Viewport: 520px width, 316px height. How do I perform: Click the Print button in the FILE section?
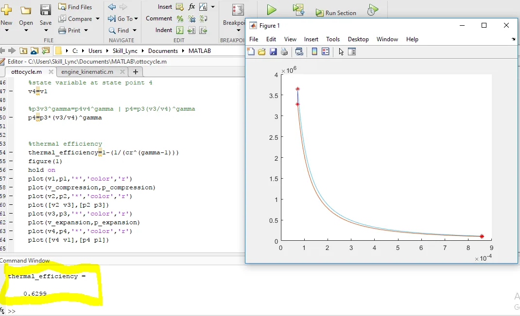point(69,31)
